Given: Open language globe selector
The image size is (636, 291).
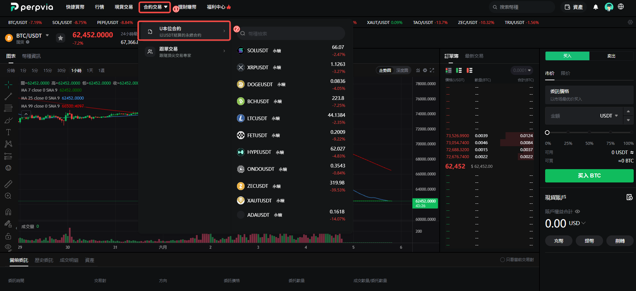Looking at the screenshot, I should click(x=621, y=7).
